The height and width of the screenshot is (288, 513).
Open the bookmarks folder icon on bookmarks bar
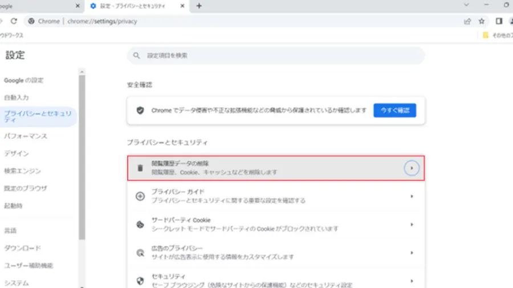point(486,35)
